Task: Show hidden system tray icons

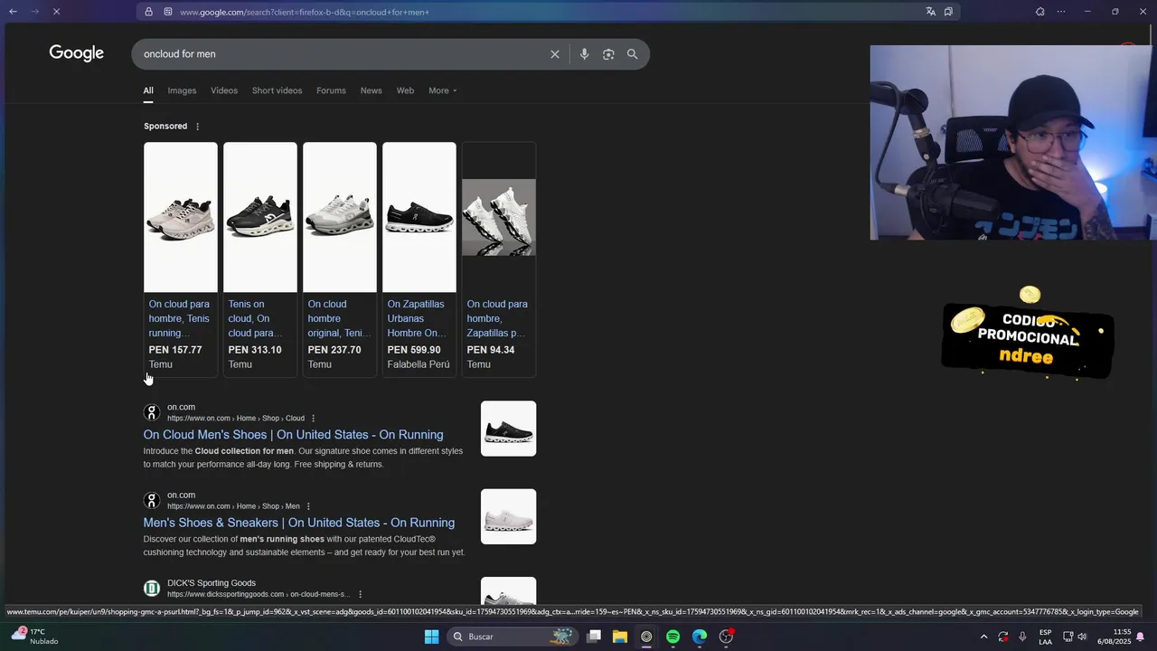Action: pos(983,637)
